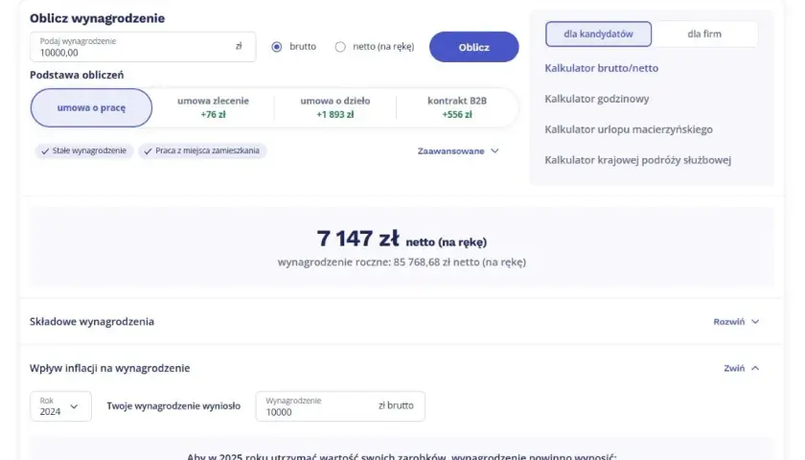Open Kalkulator urlopu macierzyńskiego link

coord(629,129)
